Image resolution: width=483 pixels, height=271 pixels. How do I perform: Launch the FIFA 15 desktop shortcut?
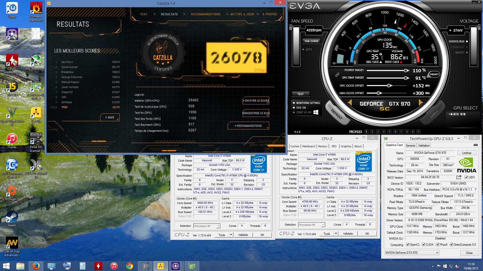click(12, 89)
